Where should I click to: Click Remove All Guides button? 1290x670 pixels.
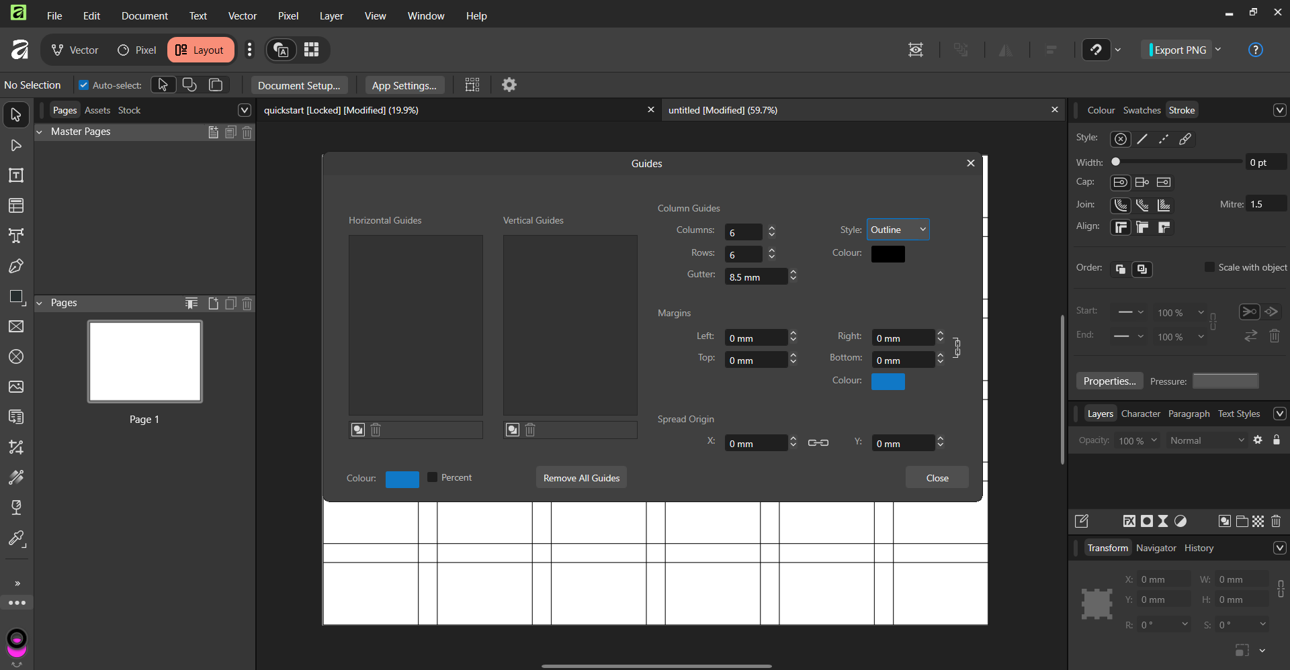click(x=581, y=478)
